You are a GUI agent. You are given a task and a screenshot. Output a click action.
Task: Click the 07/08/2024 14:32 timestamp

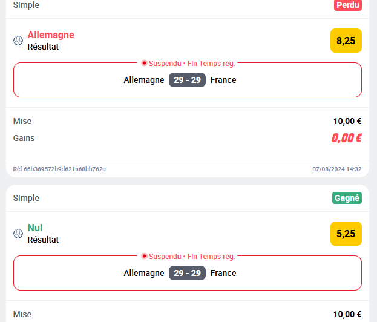point(337,169)
